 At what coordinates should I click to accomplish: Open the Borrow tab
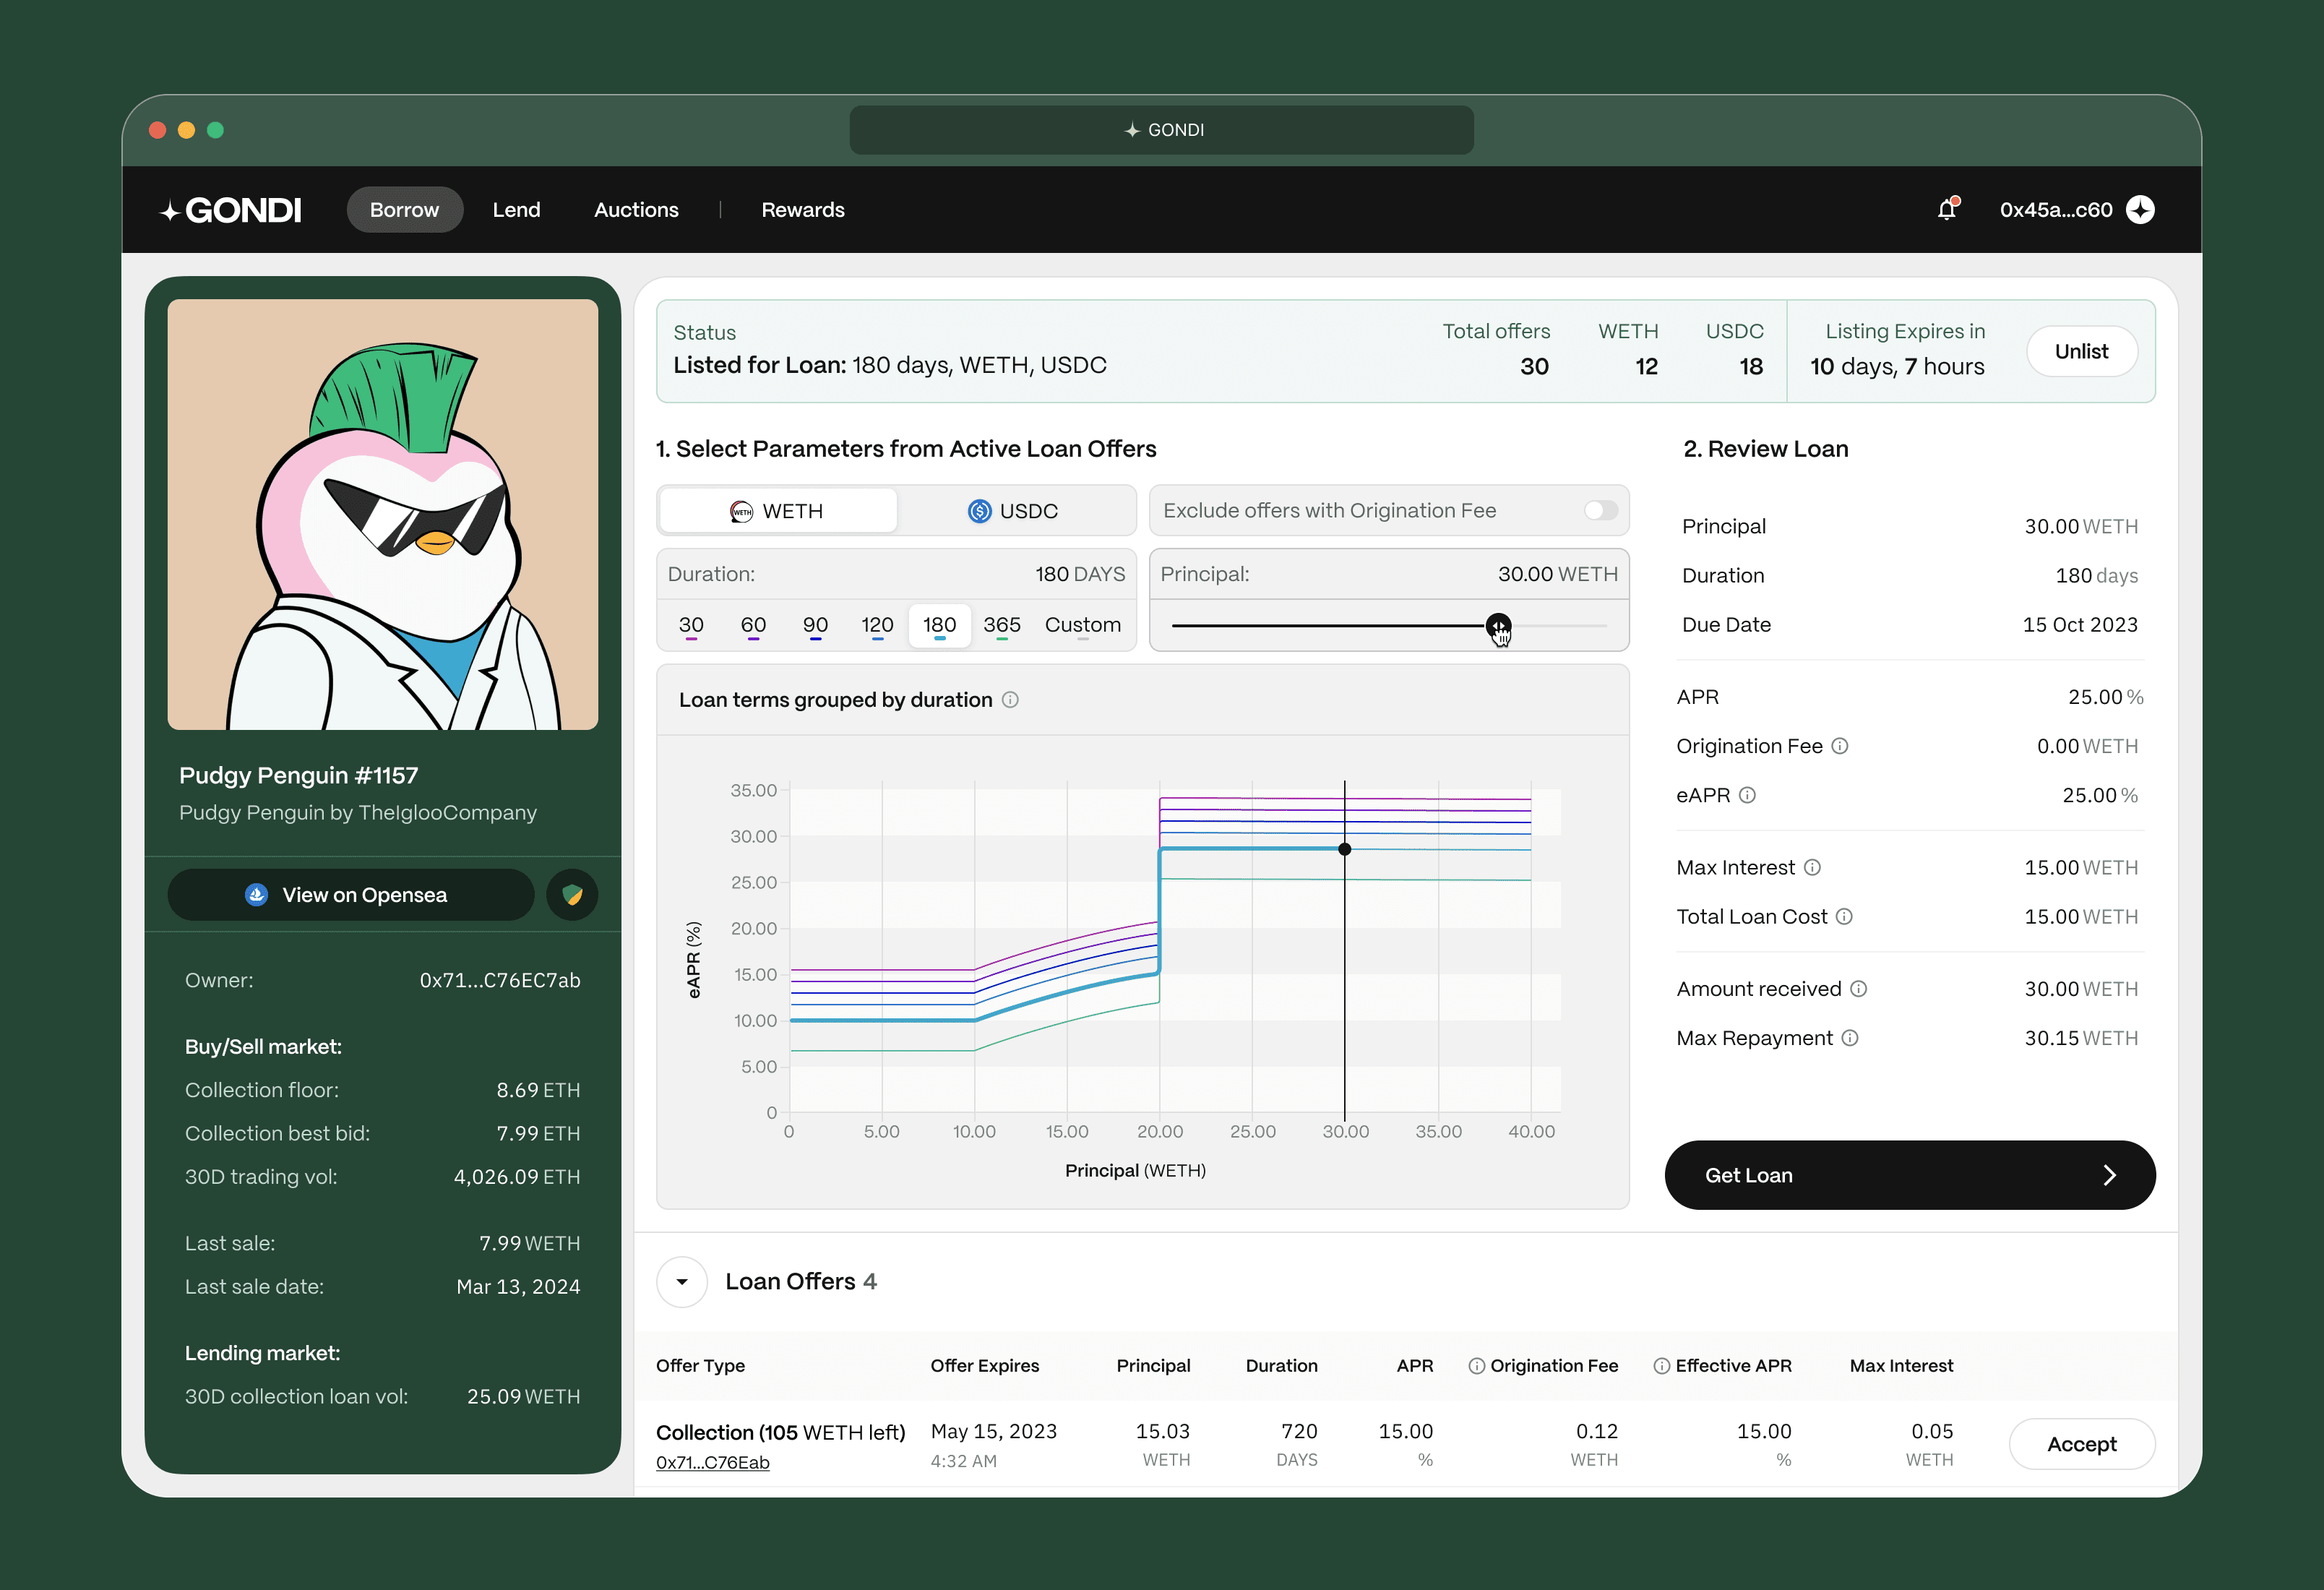[x=404, y=210]
